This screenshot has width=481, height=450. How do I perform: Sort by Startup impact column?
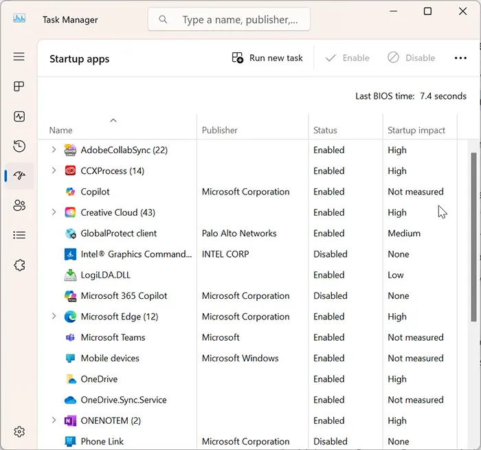tap(416, 131)
